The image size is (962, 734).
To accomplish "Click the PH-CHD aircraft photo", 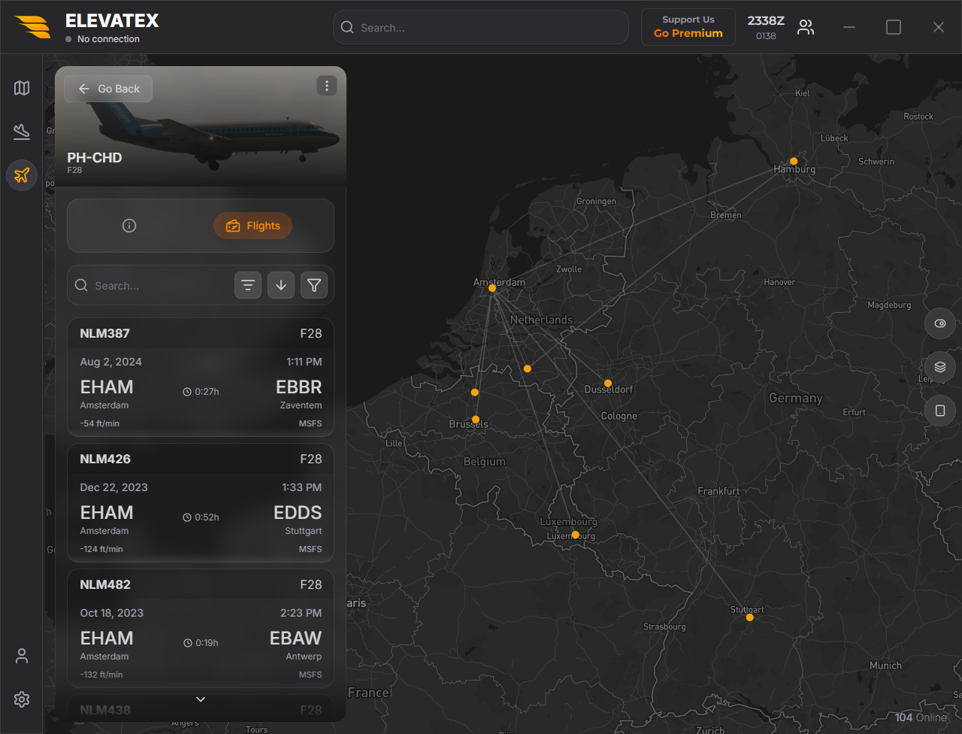I will coord(201,126).
